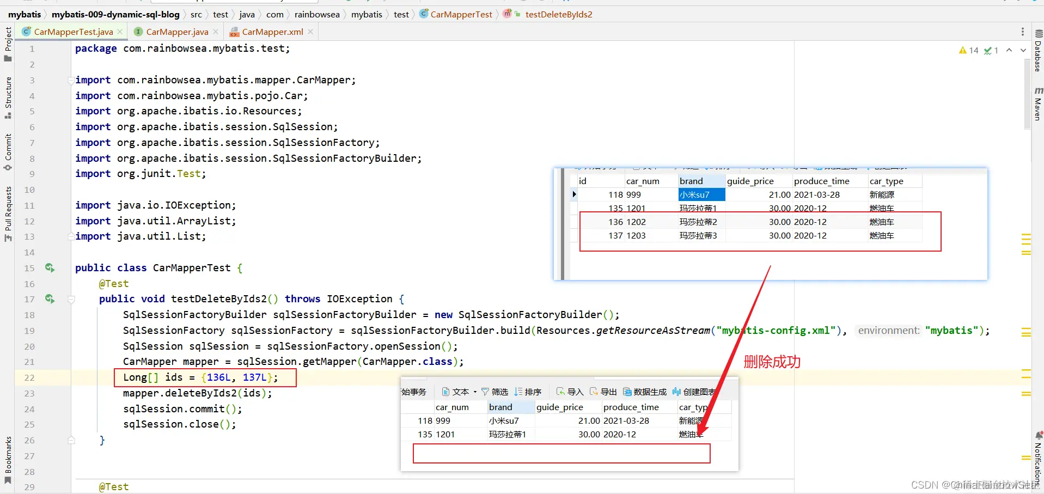Click the car_num column header in lower table

(461, 407)
